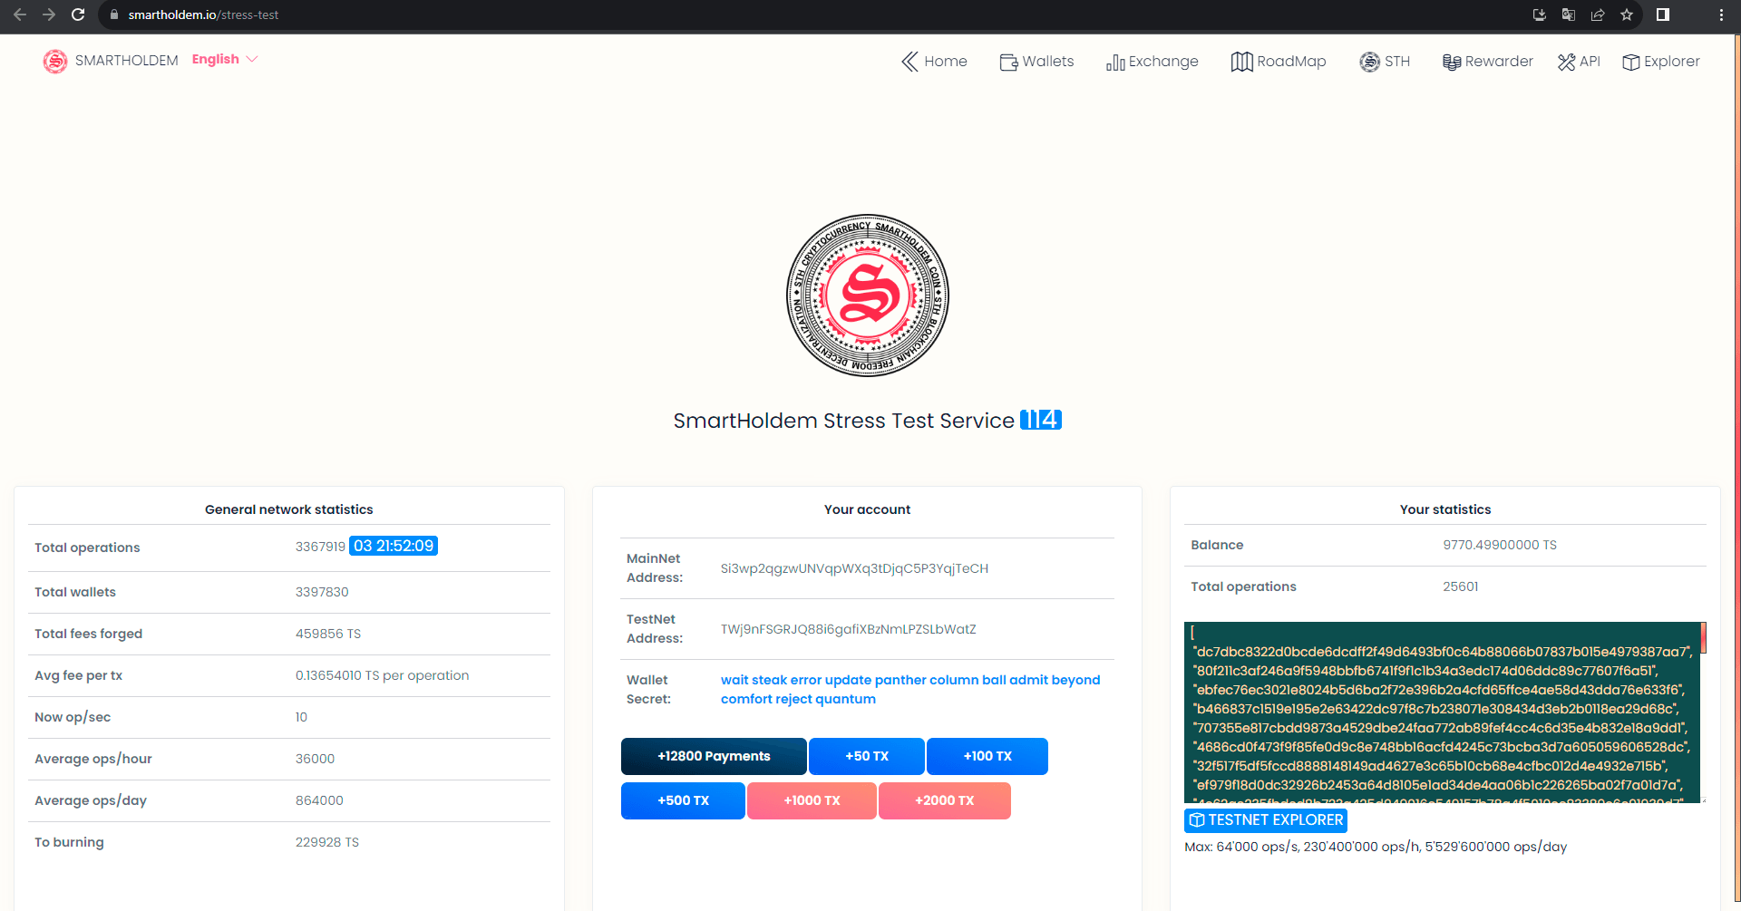Click the large SmartHoldem coin emblem
Image resolution: width=1741 pixels, height=911 pixels.
(868, 296)
